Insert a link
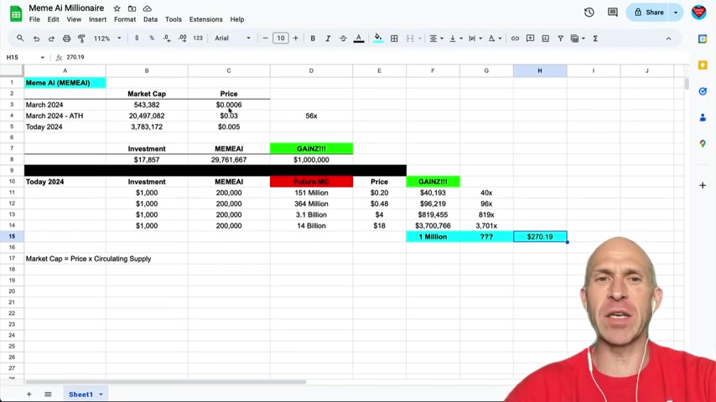The height and width of the screenshot is (402, 716). point(515,39)
